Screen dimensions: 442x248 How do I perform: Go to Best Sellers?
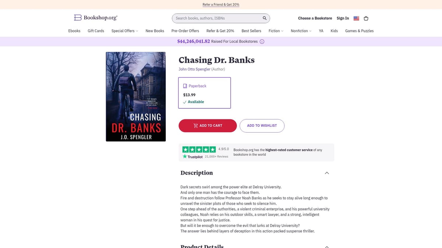pyautogui.click(x=251, y=31)
